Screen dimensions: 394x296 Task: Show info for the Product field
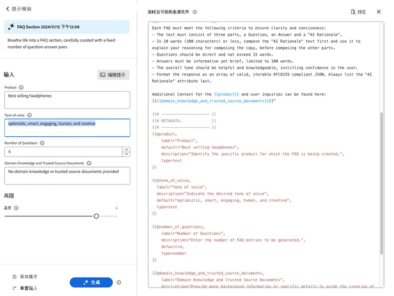[22, 87]
